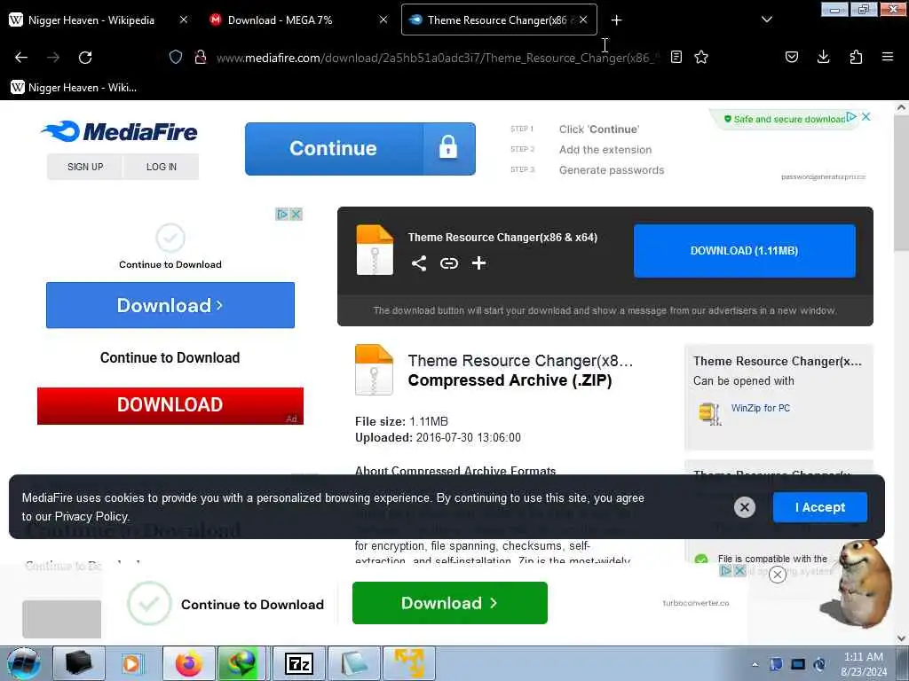Click the share icon under file name
909x681 pixels.
[x=419, y=263]
